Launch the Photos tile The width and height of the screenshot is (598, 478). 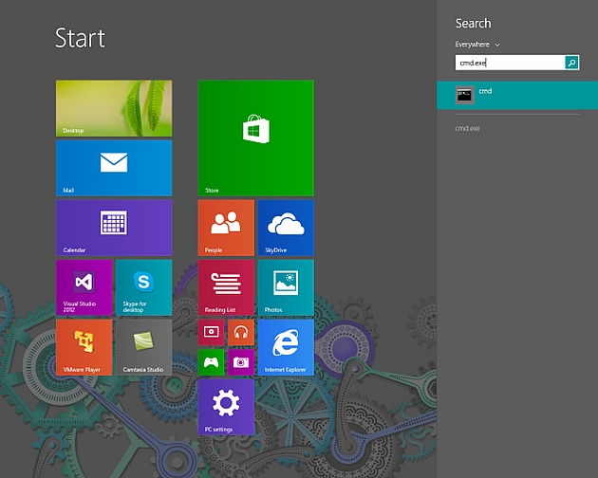click(286, 287)
